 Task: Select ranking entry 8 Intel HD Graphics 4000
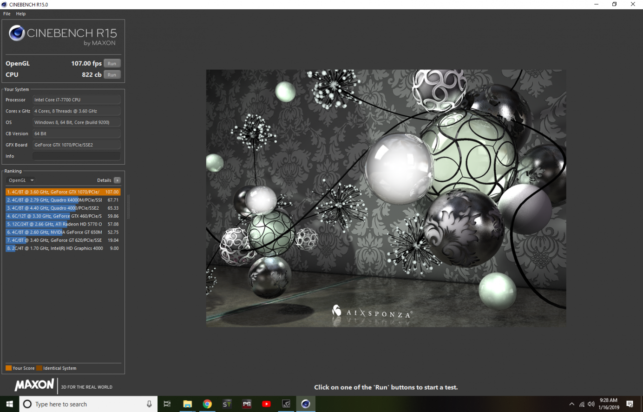point(63,248)
